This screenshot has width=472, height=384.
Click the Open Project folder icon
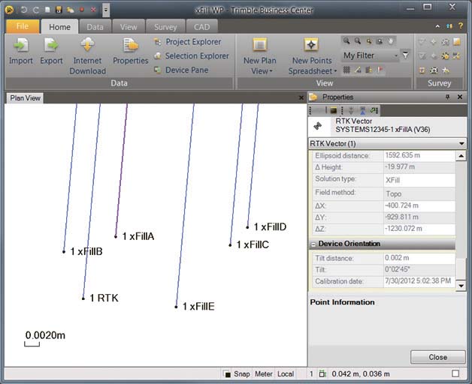[x=71, y=10]
